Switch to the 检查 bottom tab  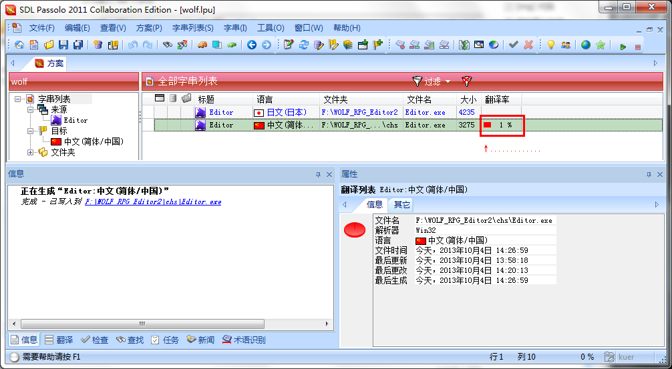(x=95, y=340)
